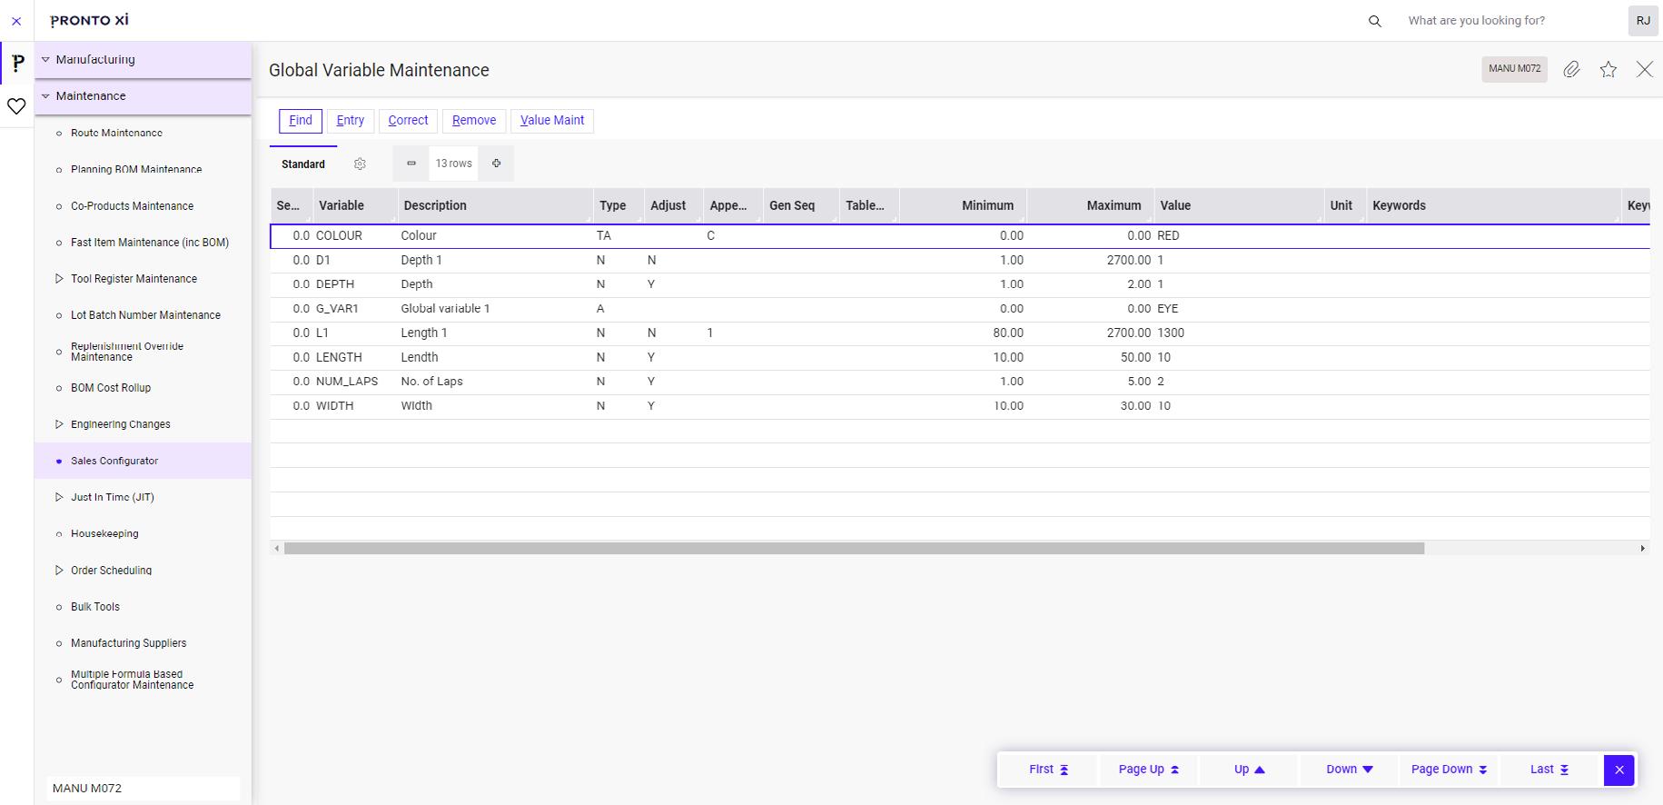
Task: Decrease rows with the minus icon
Action: (x=411, y=164)
